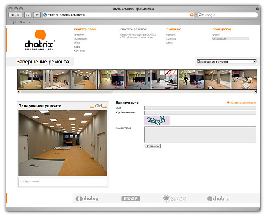Click the 'Полиграфия' link
This screenshot has height=217, width=267.
click(80, 39)
